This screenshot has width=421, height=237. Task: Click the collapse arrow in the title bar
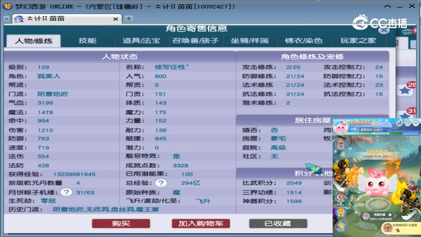387,6
